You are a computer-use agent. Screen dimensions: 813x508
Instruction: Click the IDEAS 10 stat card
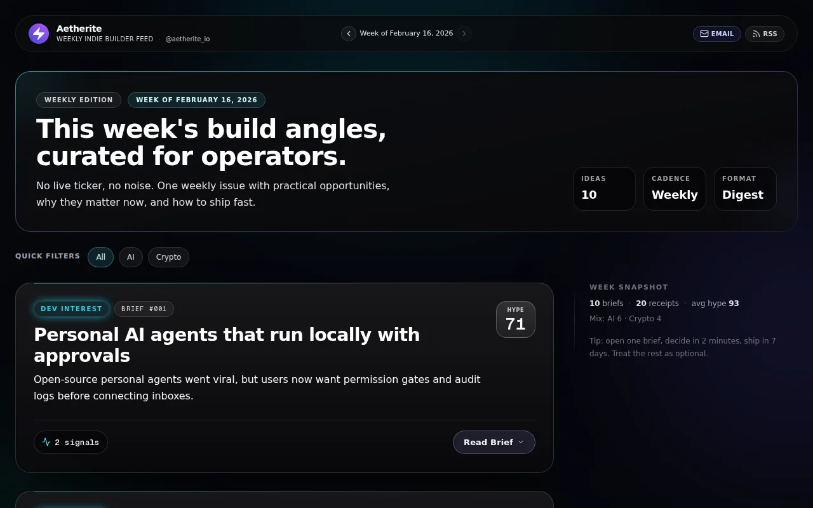click(604, 189)
